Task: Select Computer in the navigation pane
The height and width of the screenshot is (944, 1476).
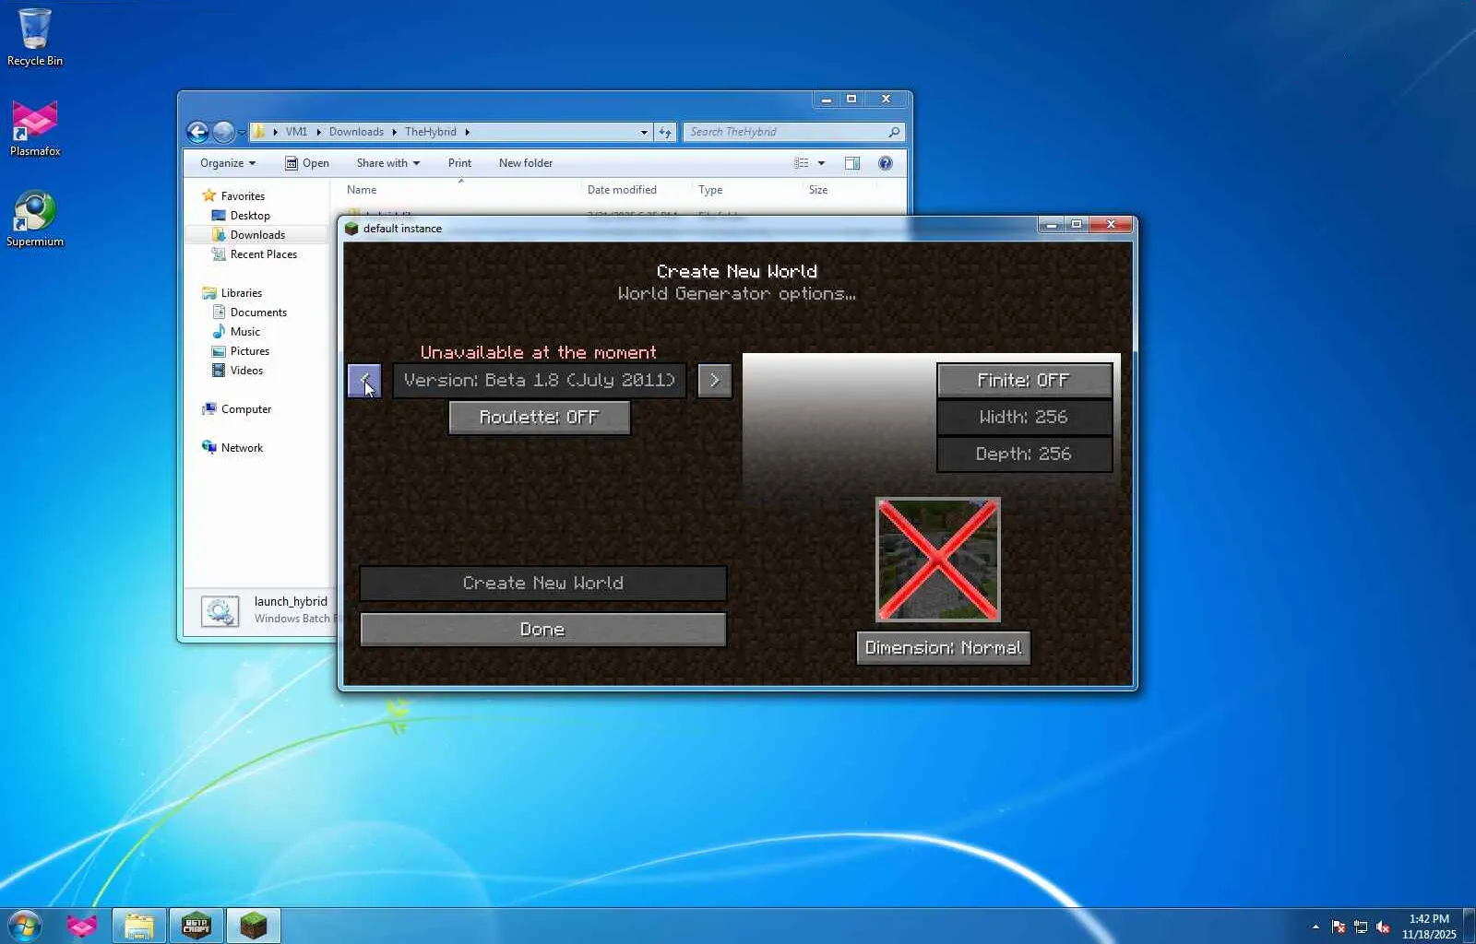Action: 246,409
